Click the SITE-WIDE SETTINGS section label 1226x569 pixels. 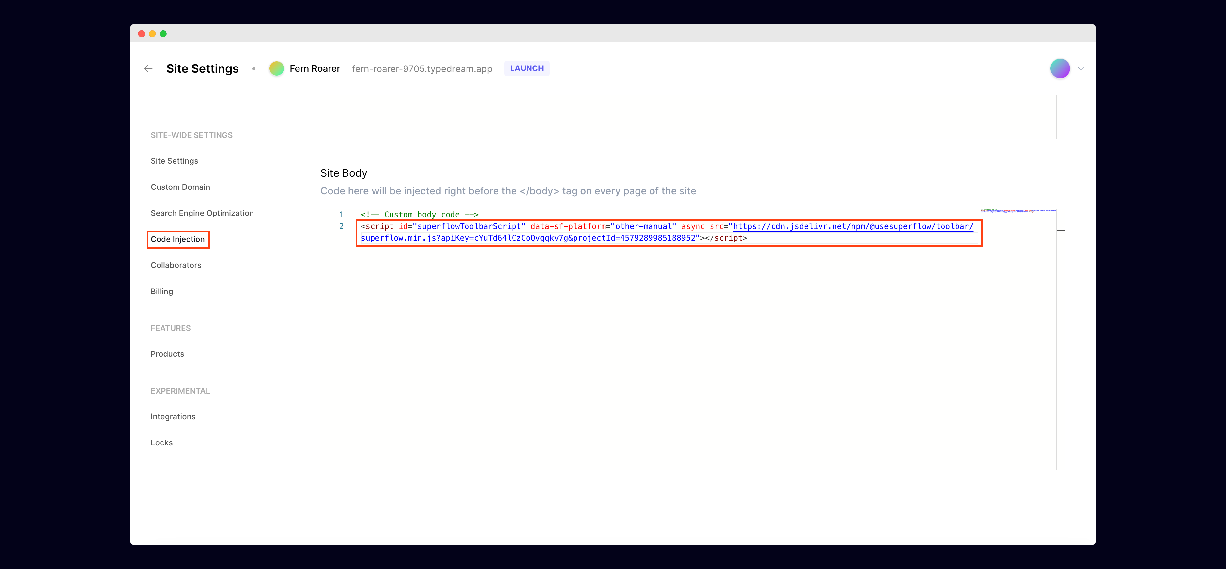191,135
